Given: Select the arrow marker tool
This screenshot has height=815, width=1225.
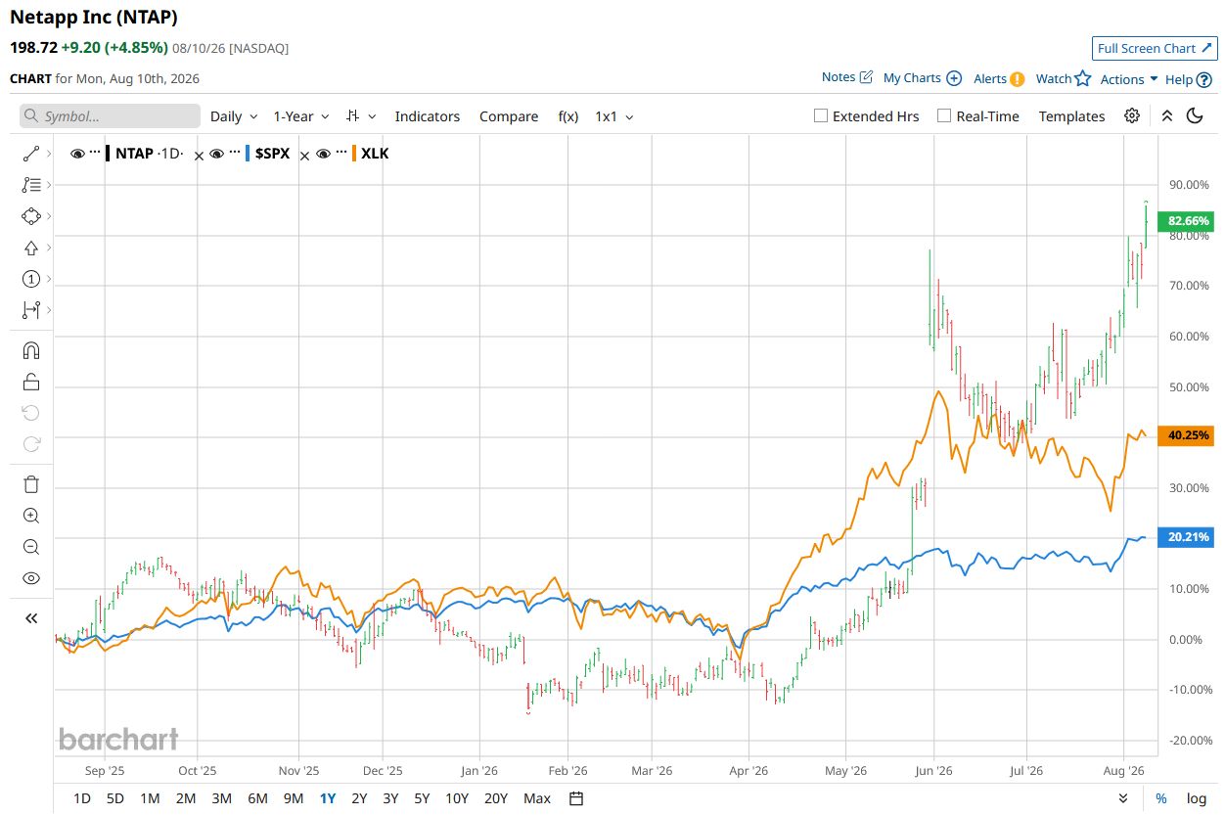Looking at the screenshot, I should click(x=30, y=248).
